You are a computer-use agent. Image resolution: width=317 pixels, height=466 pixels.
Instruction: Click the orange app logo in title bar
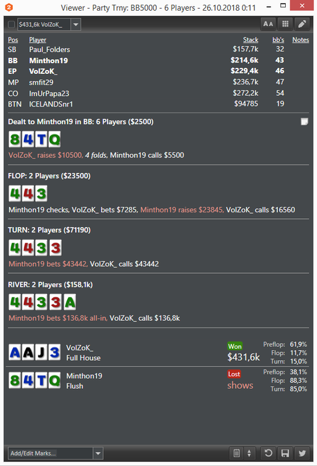point(9,7)
